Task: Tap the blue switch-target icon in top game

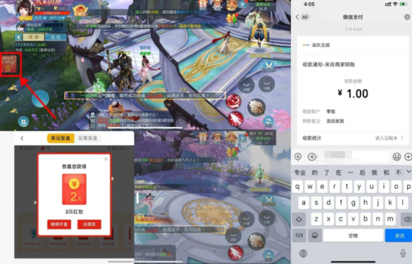Action: coord(268,122)
